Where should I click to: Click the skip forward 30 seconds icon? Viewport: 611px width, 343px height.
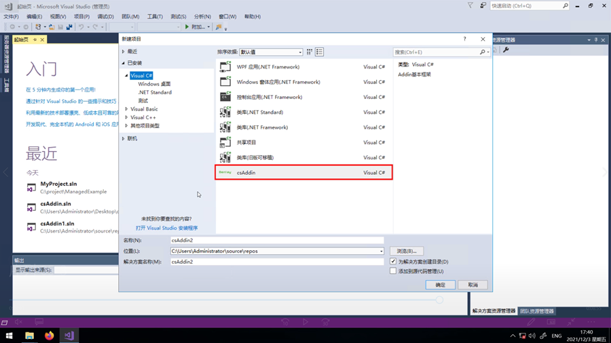tap(325, 321)
